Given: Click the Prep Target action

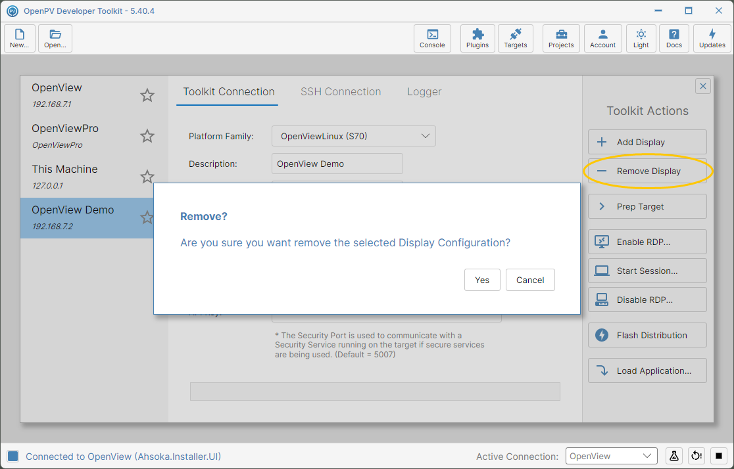Looking at the screenshot, I should pos(647,206).
